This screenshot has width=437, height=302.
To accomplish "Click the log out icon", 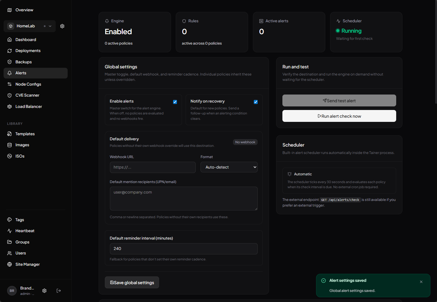I will [59, 291].
